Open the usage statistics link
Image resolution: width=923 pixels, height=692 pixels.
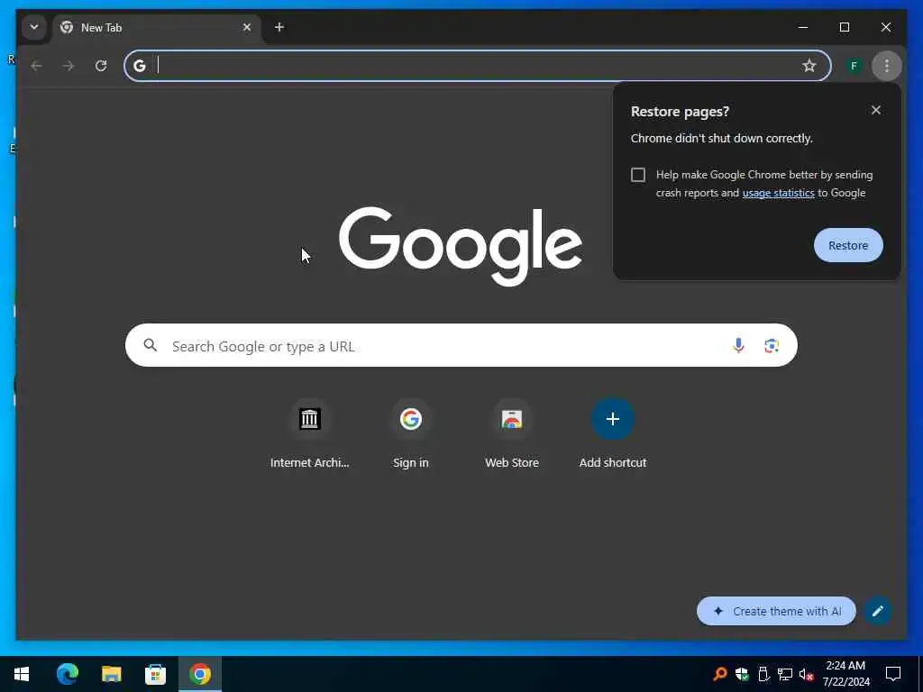coord(778,193)
